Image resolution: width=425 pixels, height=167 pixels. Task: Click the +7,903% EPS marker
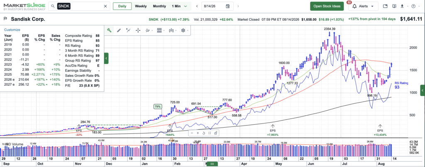click(273, 135)
